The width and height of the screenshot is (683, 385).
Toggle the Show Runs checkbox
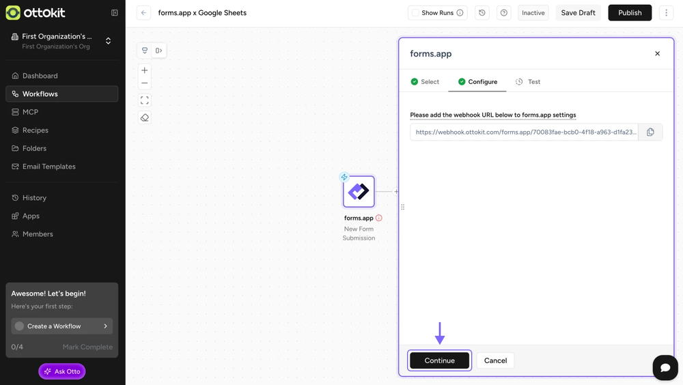(415, 13)
